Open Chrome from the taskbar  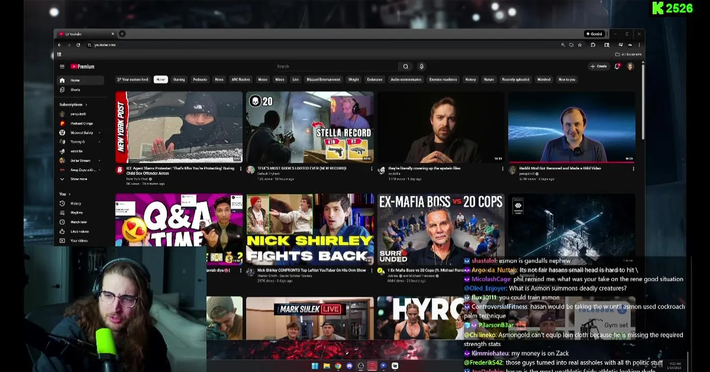click(x=338, y=366)
